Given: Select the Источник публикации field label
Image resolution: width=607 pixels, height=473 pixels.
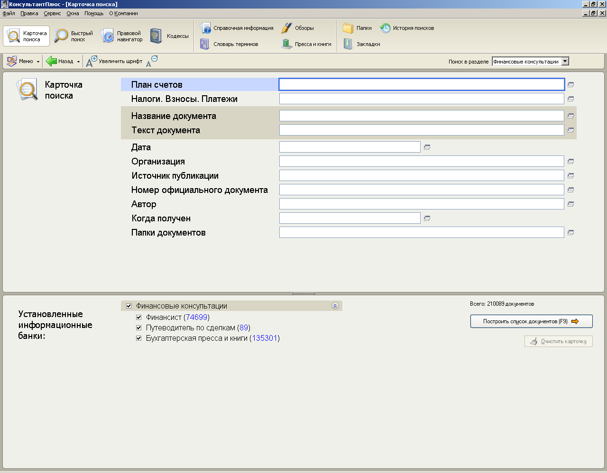Looking at the screenshot, I should [x=175, y=176].
